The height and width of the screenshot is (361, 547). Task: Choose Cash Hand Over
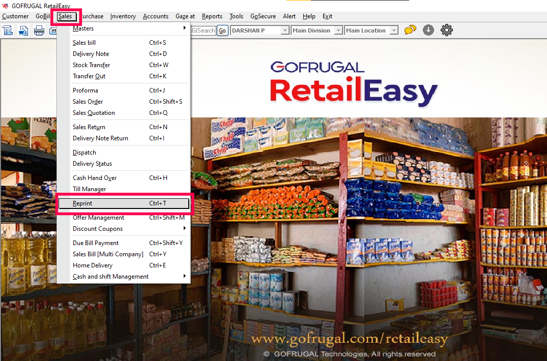point(124,178)
